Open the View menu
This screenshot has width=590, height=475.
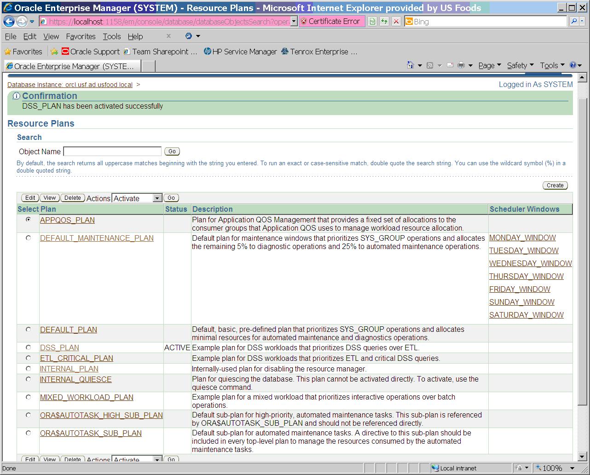[x=51, y=36]
